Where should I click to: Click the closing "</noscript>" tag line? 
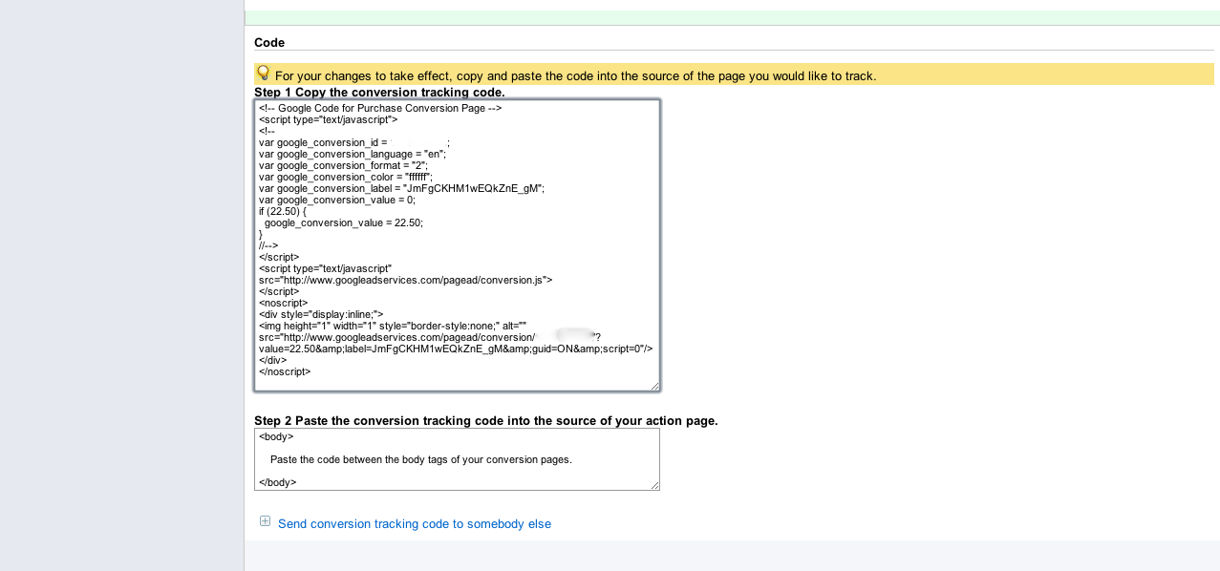point(285,371)
